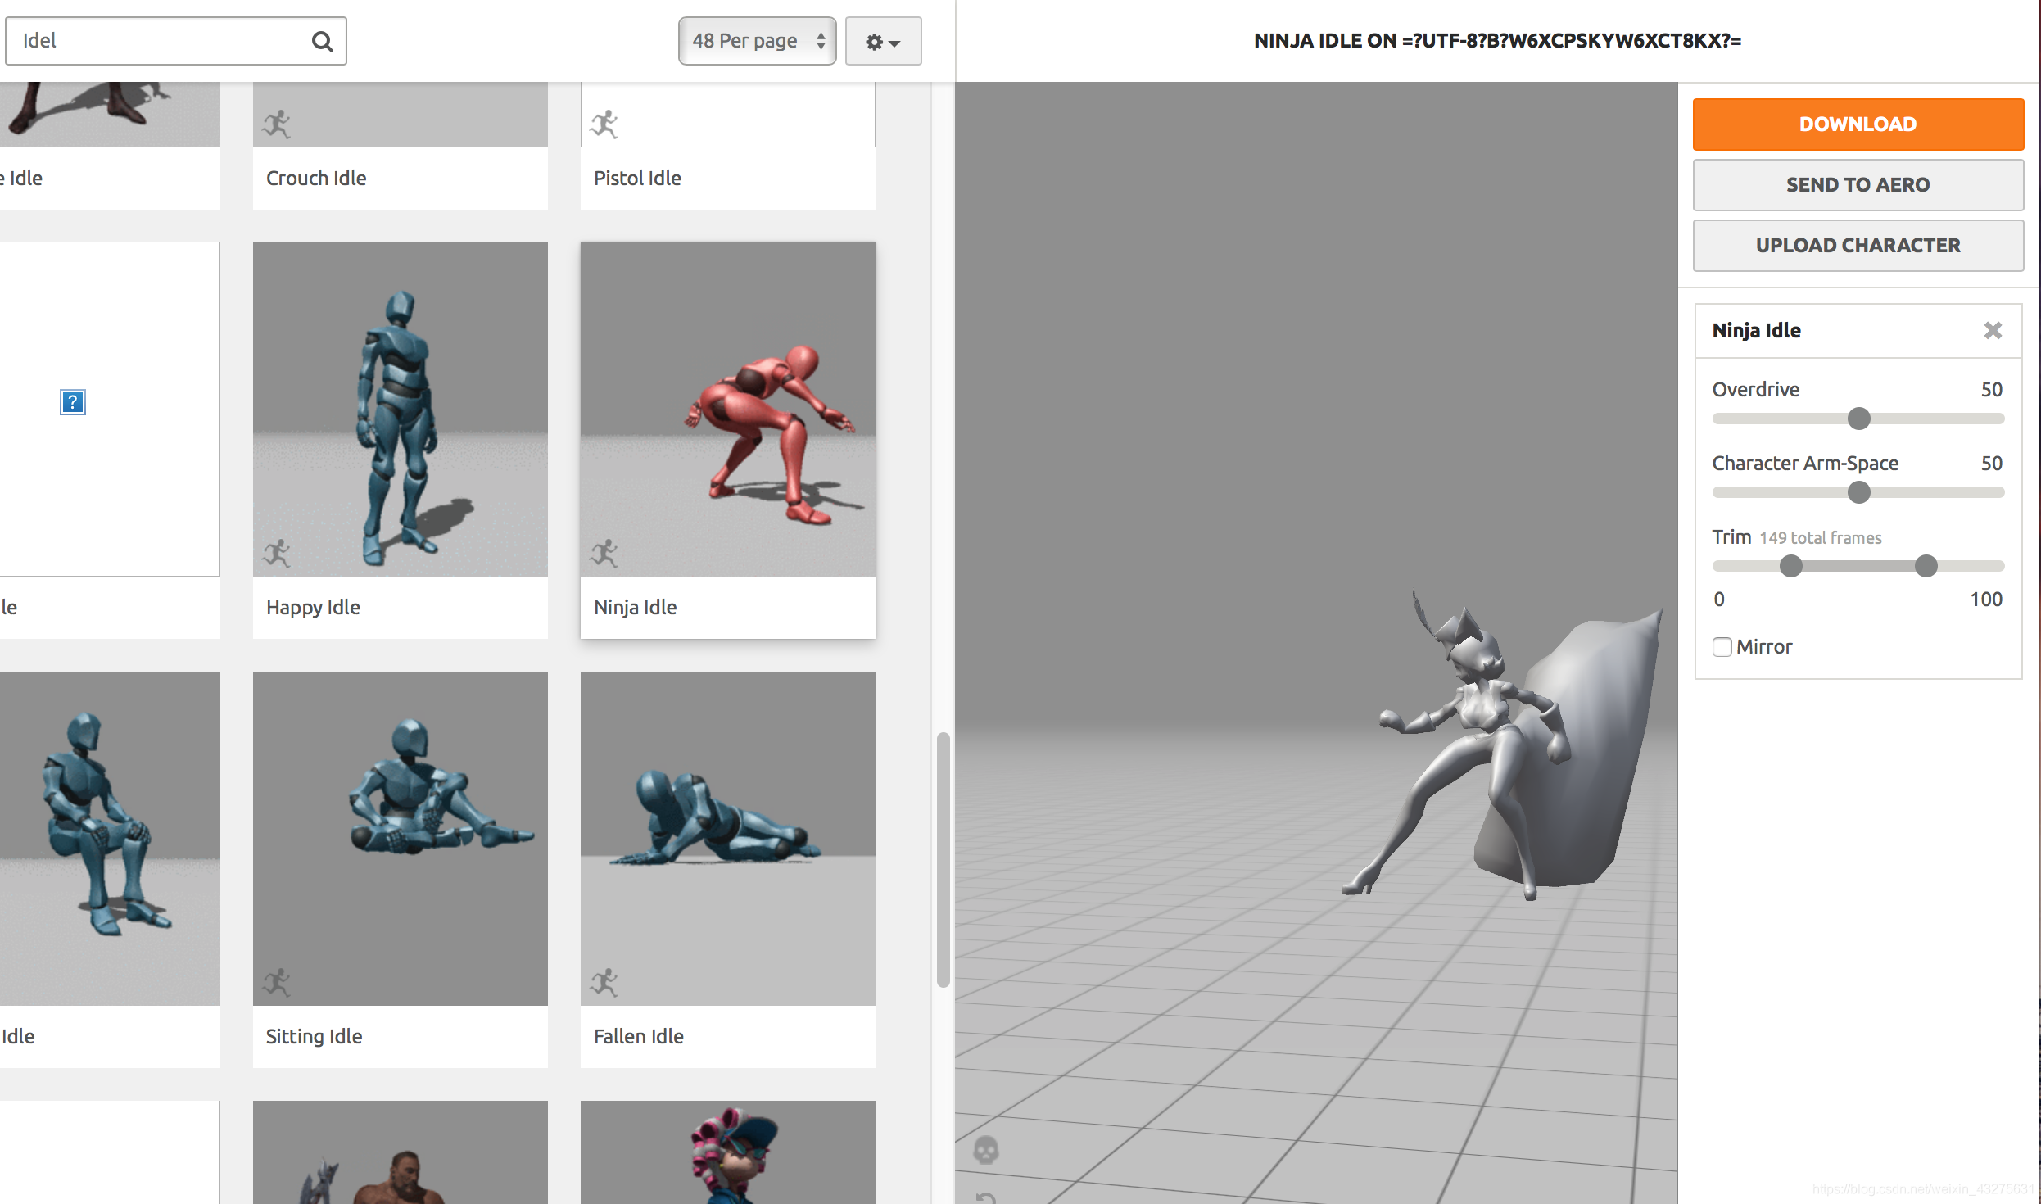Click running-man icon on Happy Idle thumbnail
The height and width of the screenshot is (1204, 2041).
[x=277, y=554]
